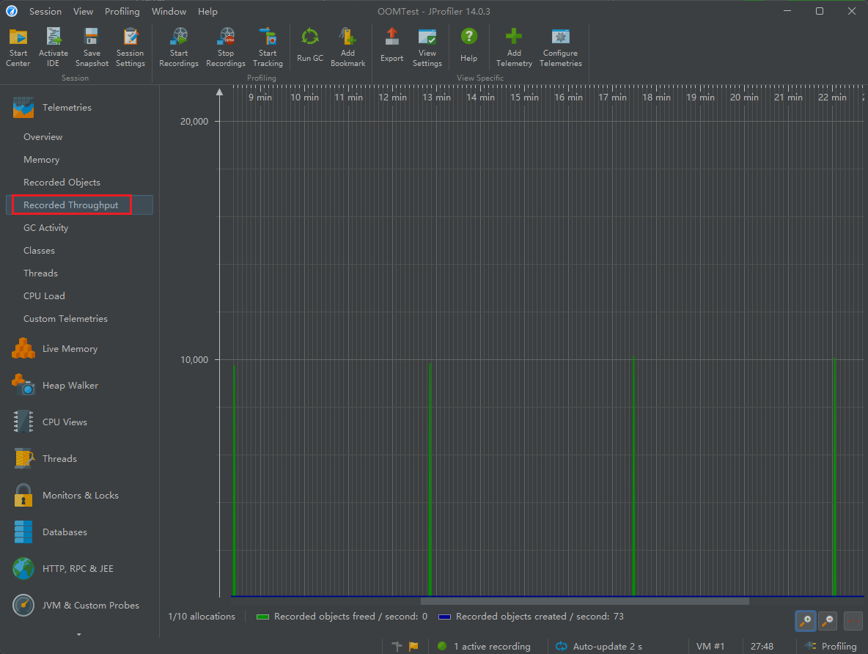Image resolution: width=868 pixels, height=654 pixels.
Task: Open the View menu
Action: click(x=83, y=11)
